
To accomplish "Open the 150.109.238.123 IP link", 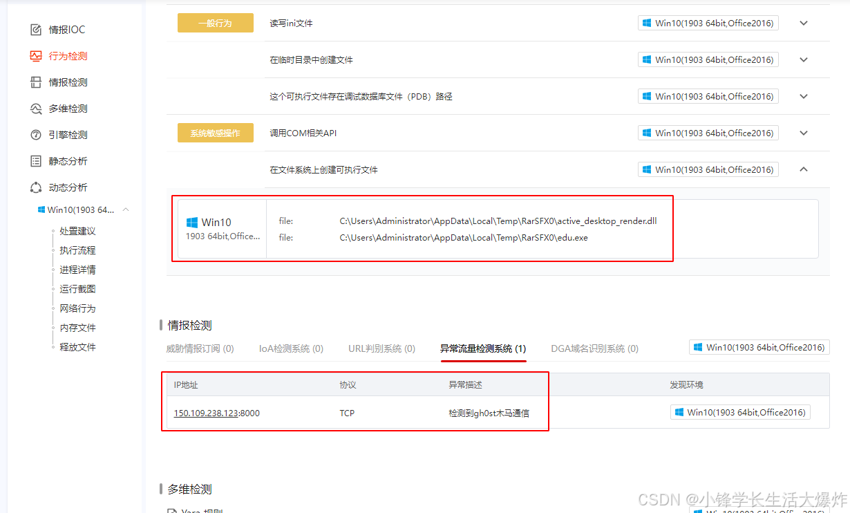I will tap(206, 413).
